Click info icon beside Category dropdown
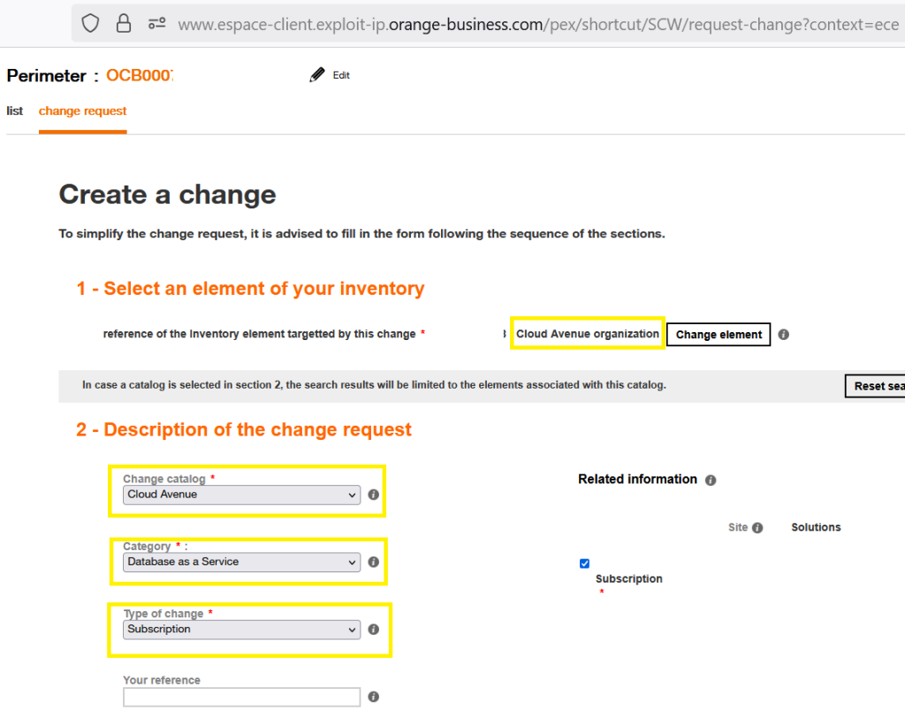Viewport: 905px width, 711px height. coord(373,562)
